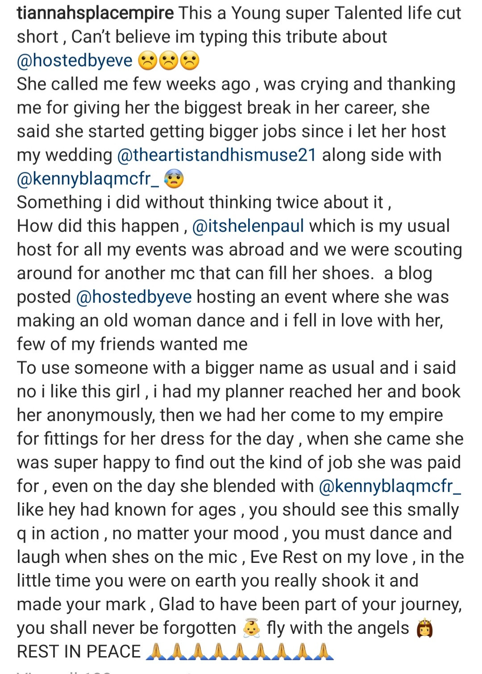The height and width of the screenshot is (674, 482).
Task: Click the 'REST IN PEACE' text
Action: (79, 652)
